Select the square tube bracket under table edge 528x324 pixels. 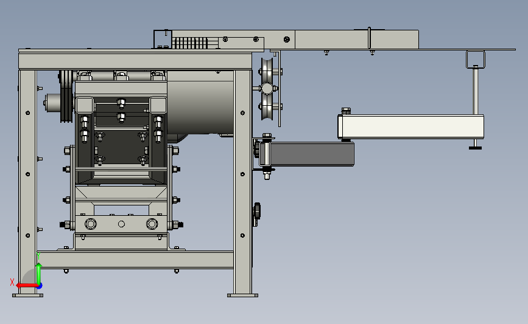tap(476, 60)
